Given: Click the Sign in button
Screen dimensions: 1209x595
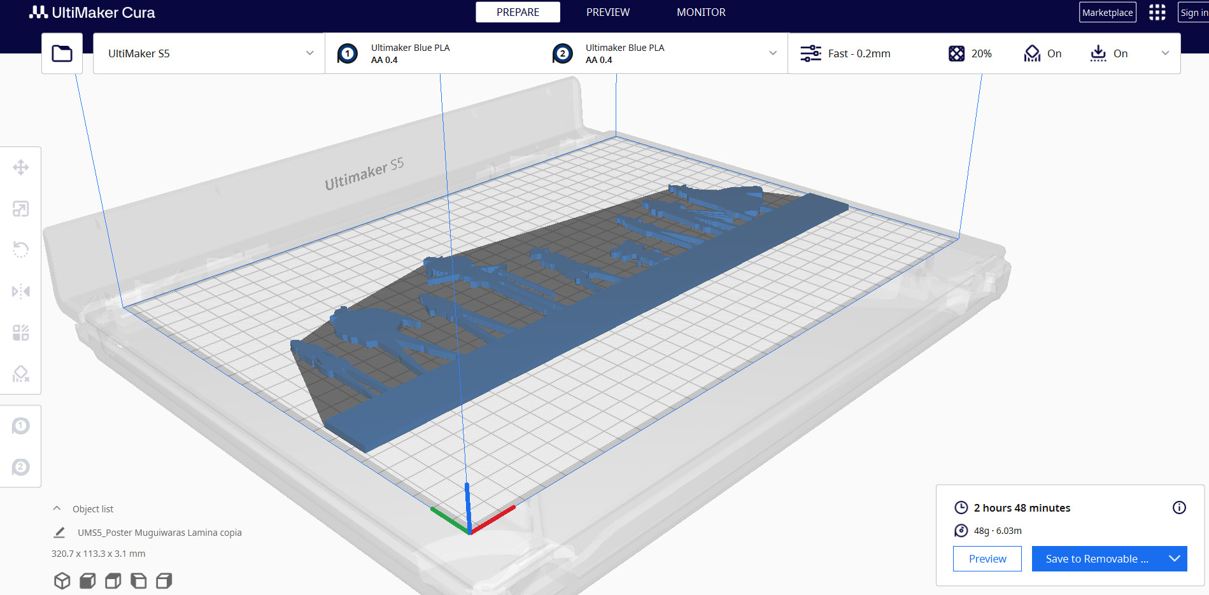Looking at the screenshot, I should tap(1194, 12).
